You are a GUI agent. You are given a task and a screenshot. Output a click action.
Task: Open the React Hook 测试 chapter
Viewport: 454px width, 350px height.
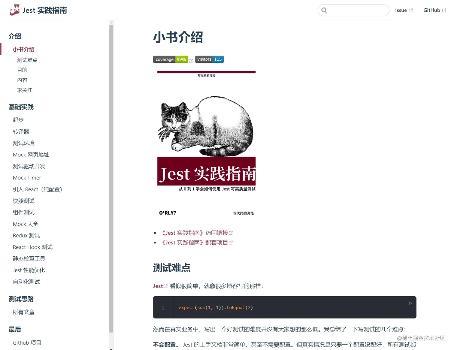(33, 247)
